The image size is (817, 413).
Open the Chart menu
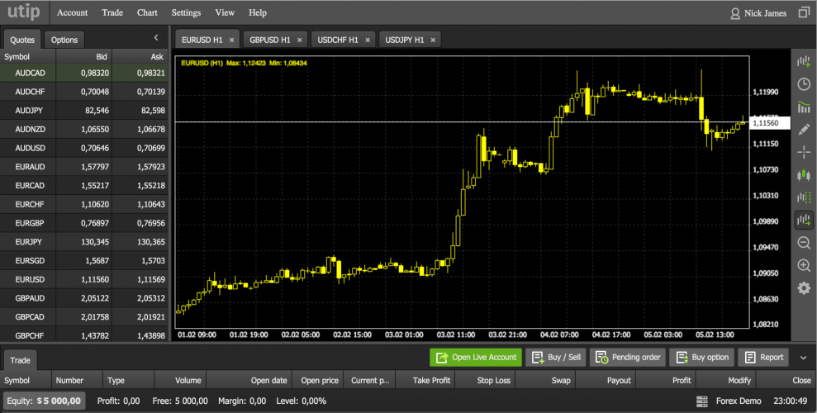point(147,13)
